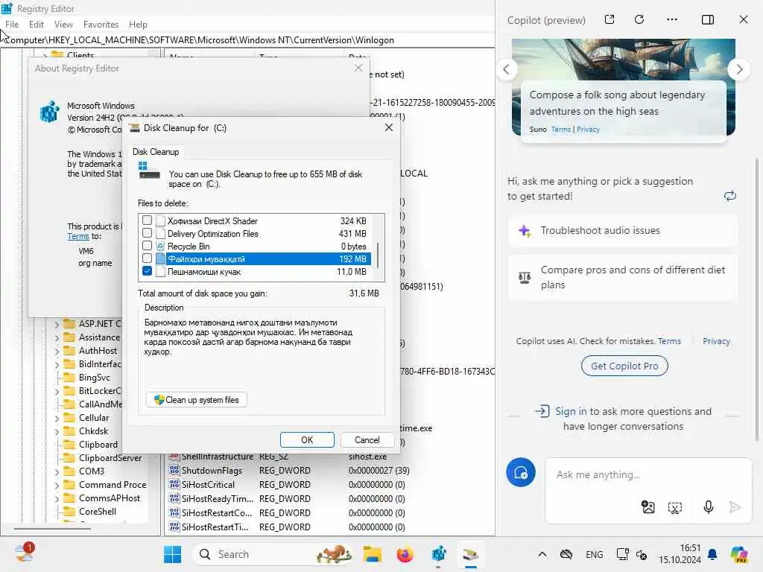The image size is (763, 572).
Task: Start a new Copilot topic
Action: [x=521, y=472]
